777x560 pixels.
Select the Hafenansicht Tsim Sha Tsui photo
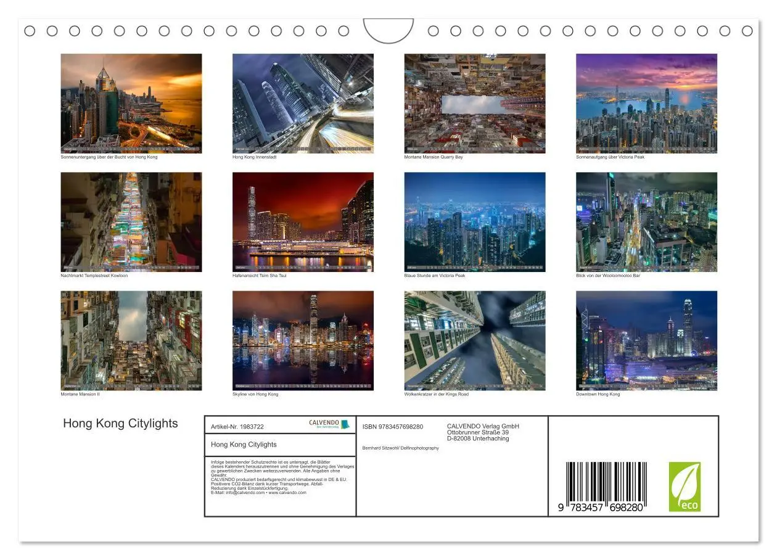click(x=303, y=222)
